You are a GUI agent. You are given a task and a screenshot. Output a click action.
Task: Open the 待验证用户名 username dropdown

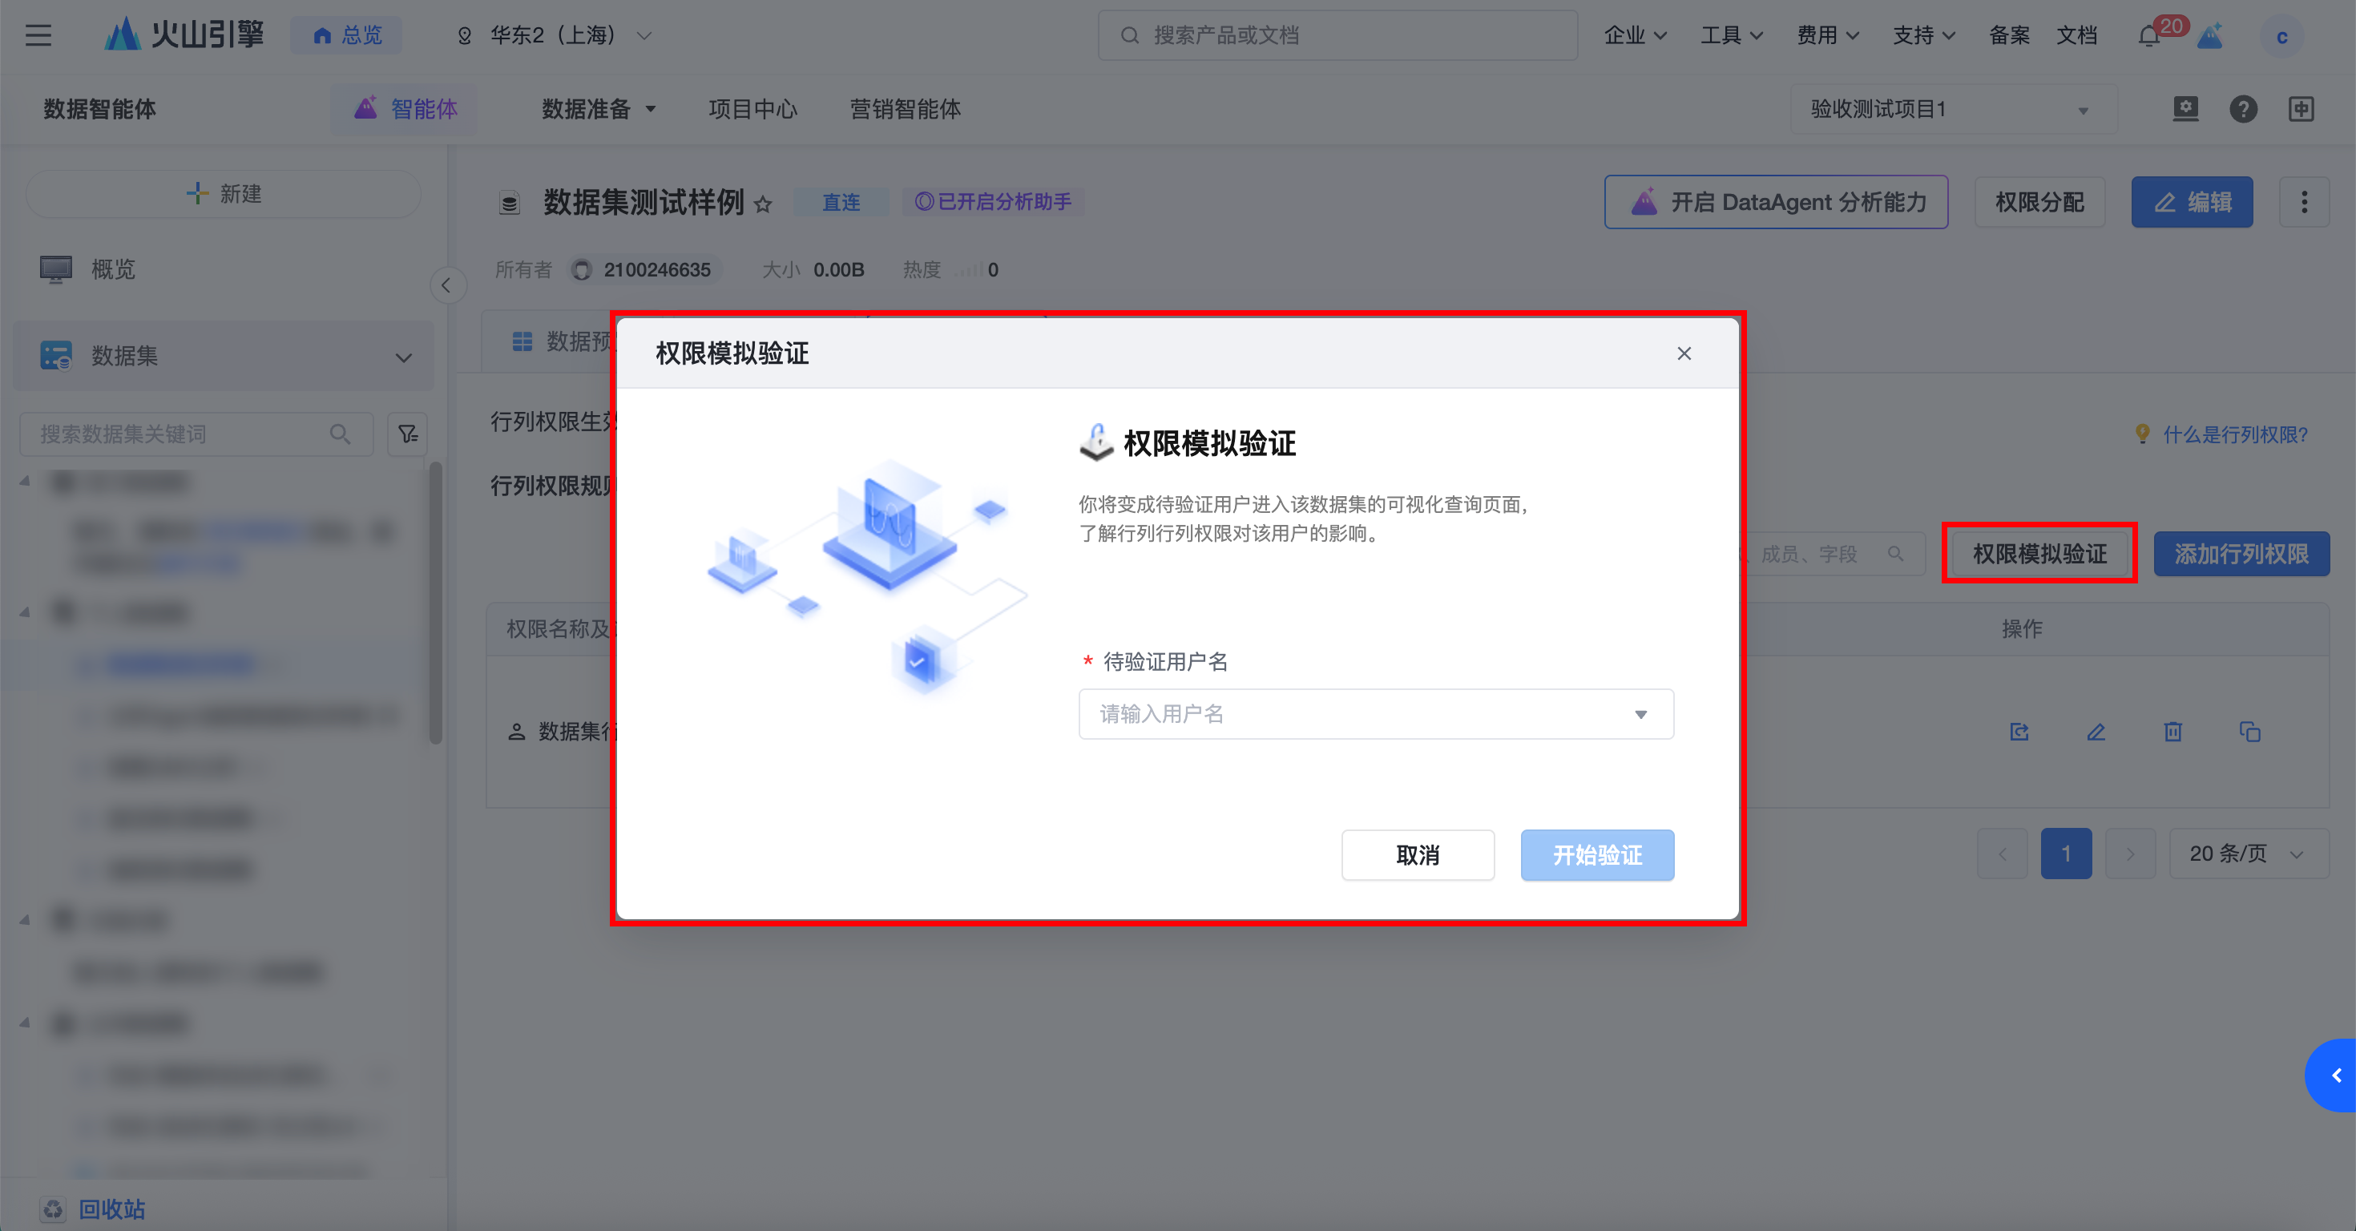pos(1376,714)
